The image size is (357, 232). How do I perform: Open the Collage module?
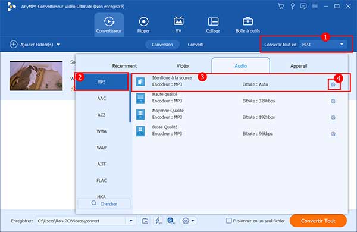coord(213,24)
